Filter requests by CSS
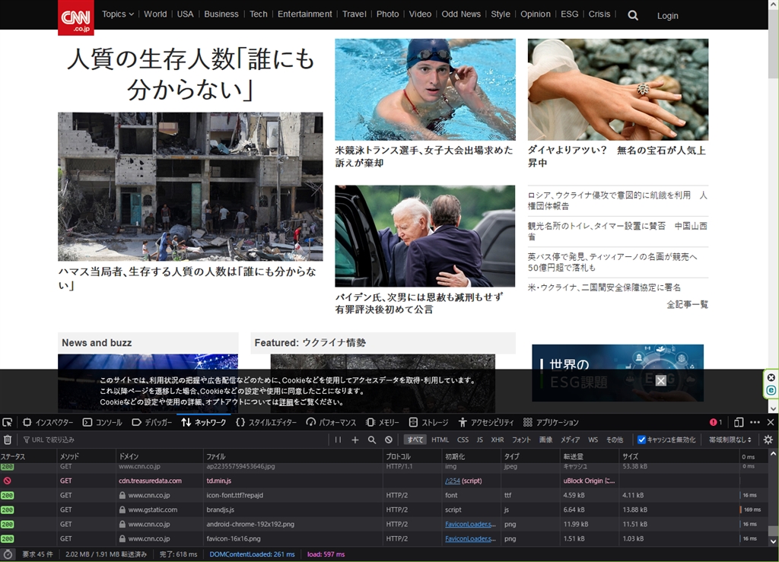Screen dimensions: 779x562 point(463,440)
